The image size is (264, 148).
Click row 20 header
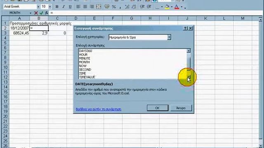coord(5,116)
